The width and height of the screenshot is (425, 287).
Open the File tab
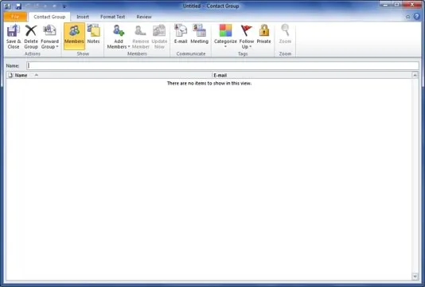pos(15,17)
